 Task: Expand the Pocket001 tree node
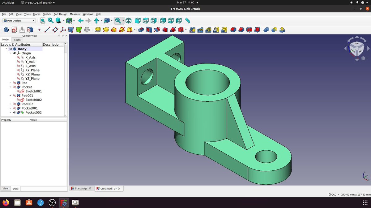click(10, 108)
